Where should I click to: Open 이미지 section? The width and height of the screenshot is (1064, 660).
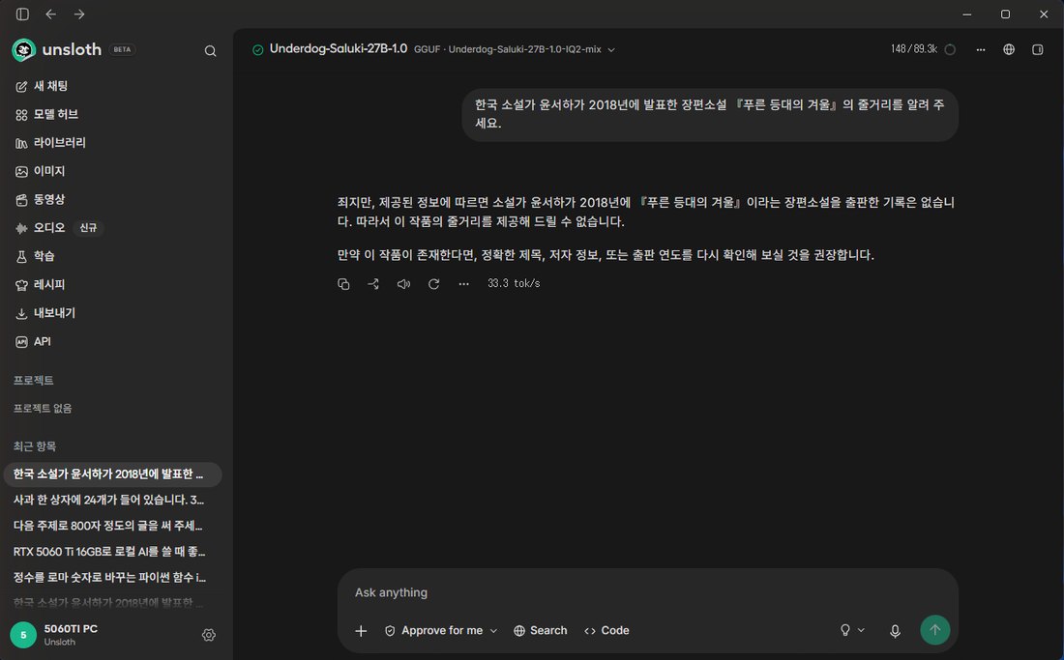(x=40, y=171)
